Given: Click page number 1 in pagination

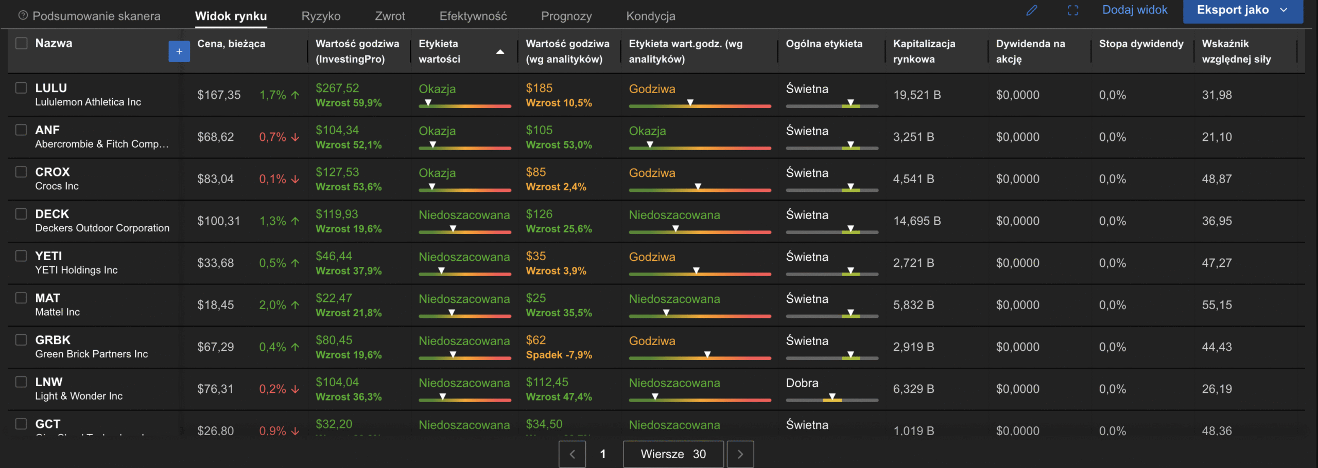Looking at the screenshot, I should [x=603, y=454].
